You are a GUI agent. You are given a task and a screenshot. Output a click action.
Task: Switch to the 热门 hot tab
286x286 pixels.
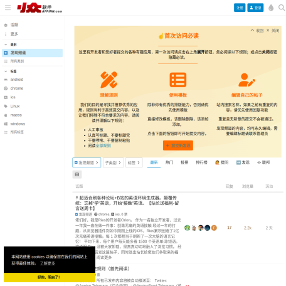(169, 162)
